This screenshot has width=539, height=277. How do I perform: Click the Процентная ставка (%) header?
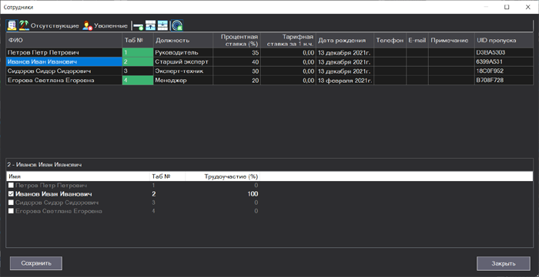[x=236, y=41]
